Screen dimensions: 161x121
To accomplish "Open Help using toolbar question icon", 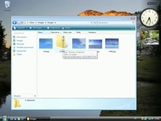I will (133, 28).
